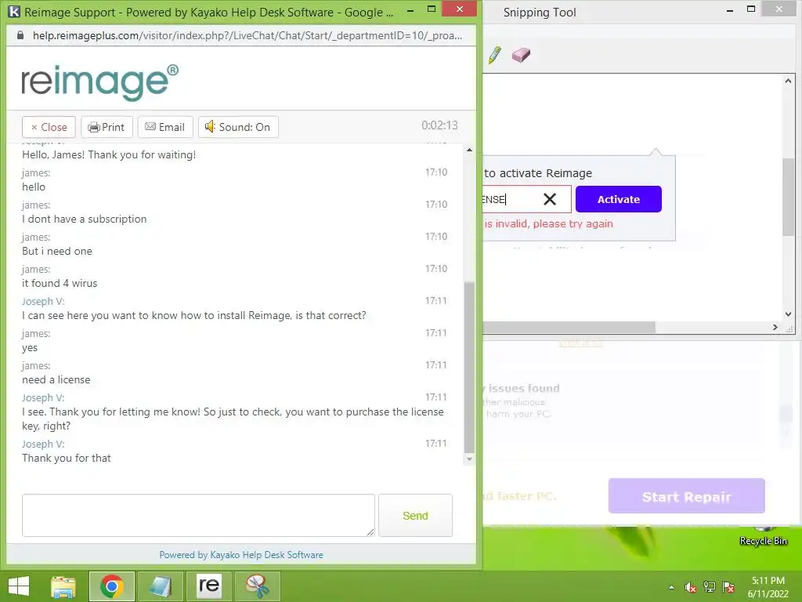This screenshot has height=602, width=802.
Task: Click the muted volume tray icon
Action: (691, 587)
